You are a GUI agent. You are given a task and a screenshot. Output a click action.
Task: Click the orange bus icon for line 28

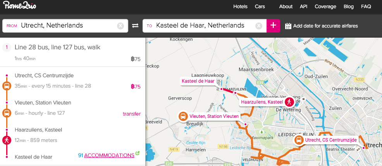[x=7, y=86]
